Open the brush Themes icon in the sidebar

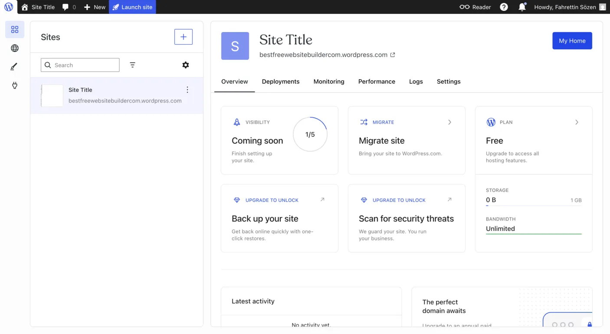[15, 66]
